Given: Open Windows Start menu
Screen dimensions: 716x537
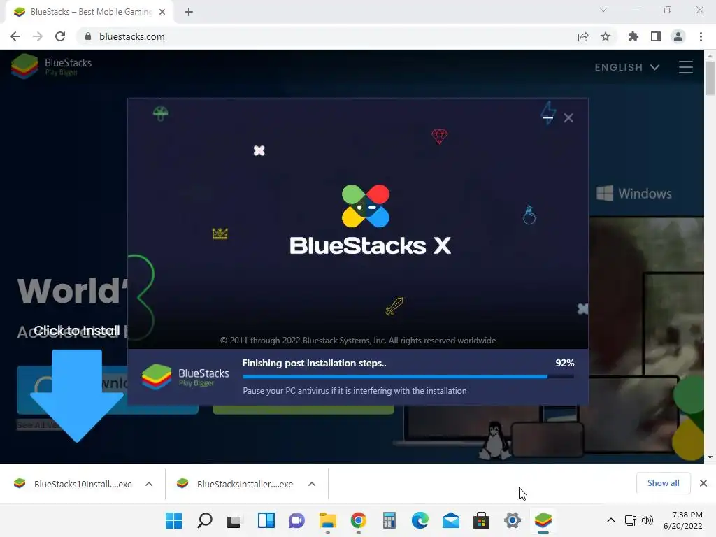Looking at the screenshot, I should point(173,520).
